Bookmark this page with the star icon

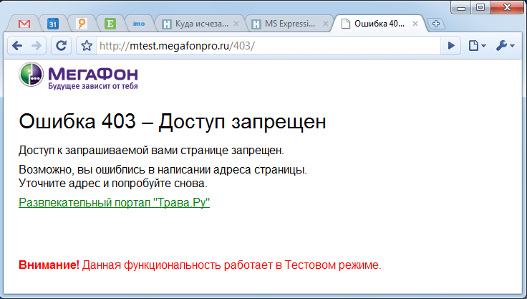point(87,45)
